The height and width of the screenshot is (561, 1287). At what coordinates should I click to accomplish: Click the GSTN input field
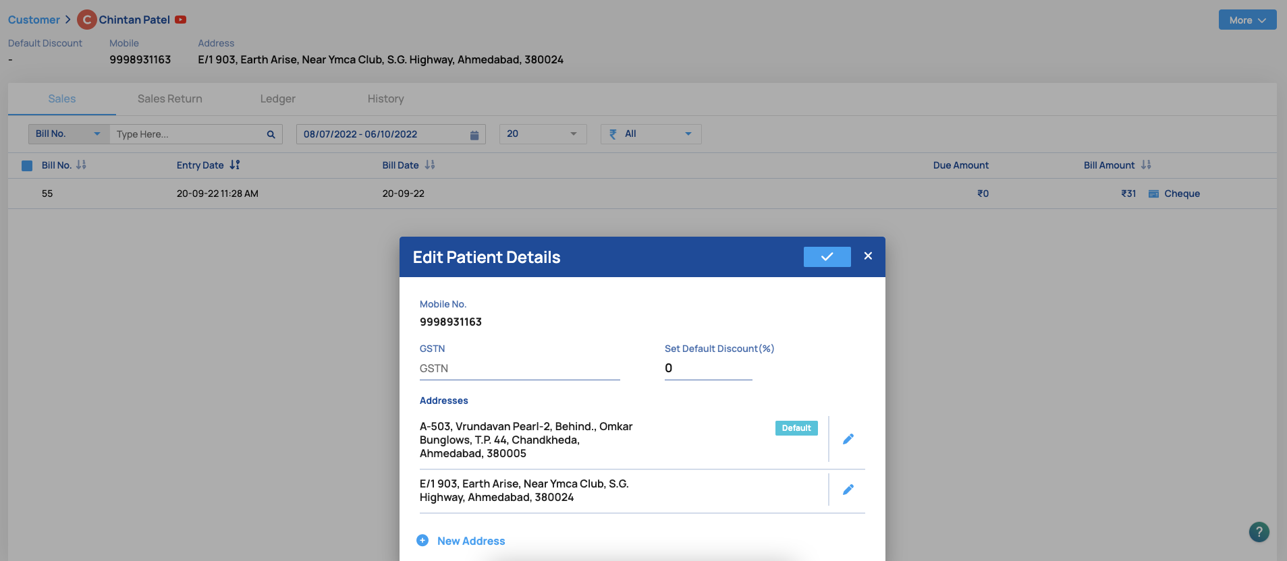coord(519,369)
